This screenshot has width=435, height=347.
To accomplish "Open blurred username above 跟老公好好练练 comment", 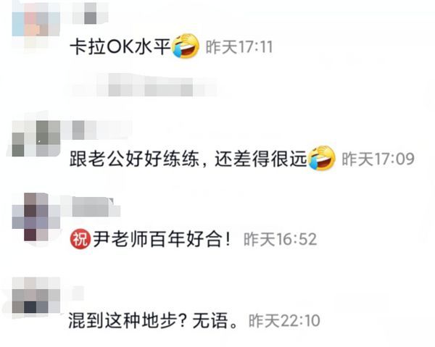I will pyautogui.click(x=101, y=130).
